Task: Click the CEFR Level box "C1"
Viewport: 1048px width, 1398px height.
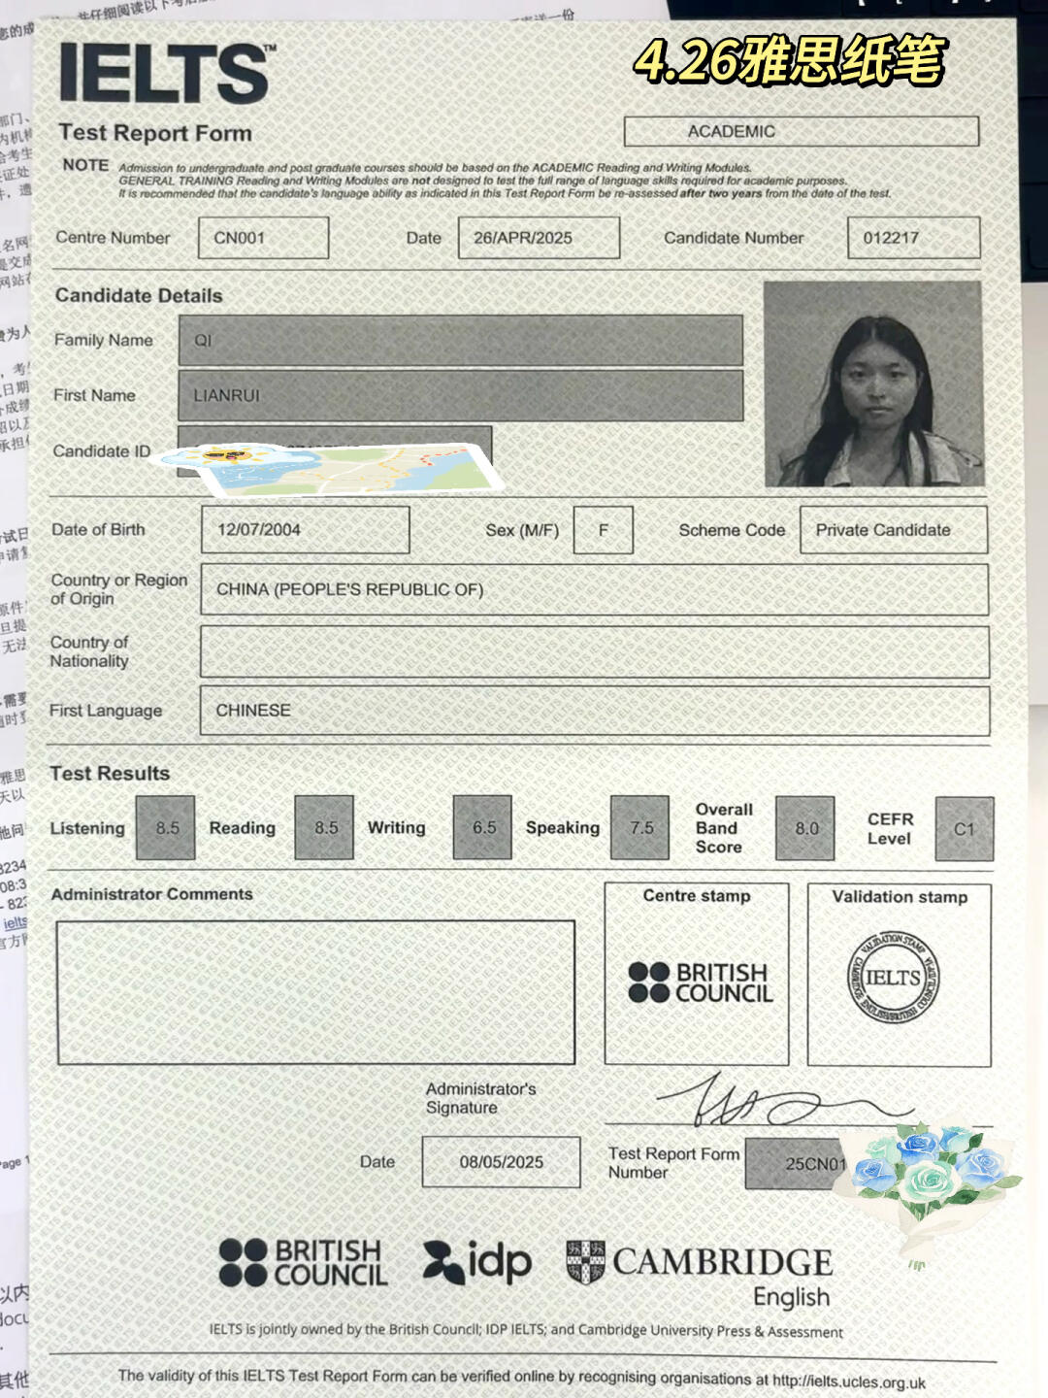Action: [x=965, y=829]
